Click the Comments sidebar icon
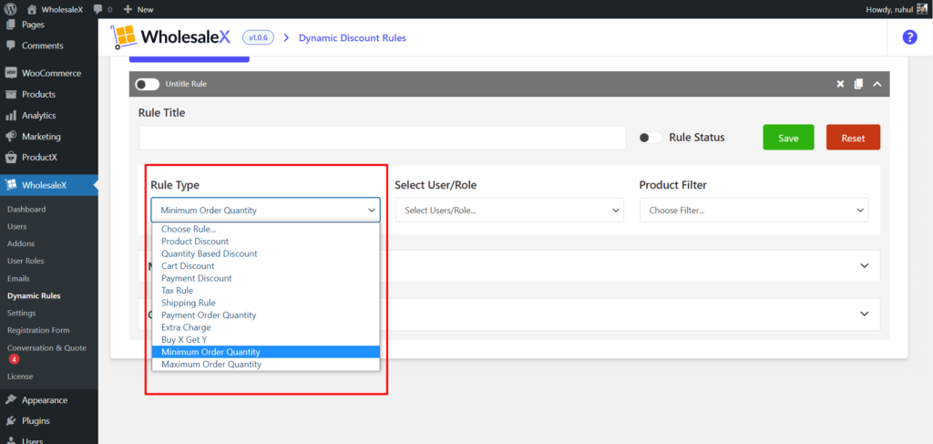The image size is (933, 444). (11, 46)
